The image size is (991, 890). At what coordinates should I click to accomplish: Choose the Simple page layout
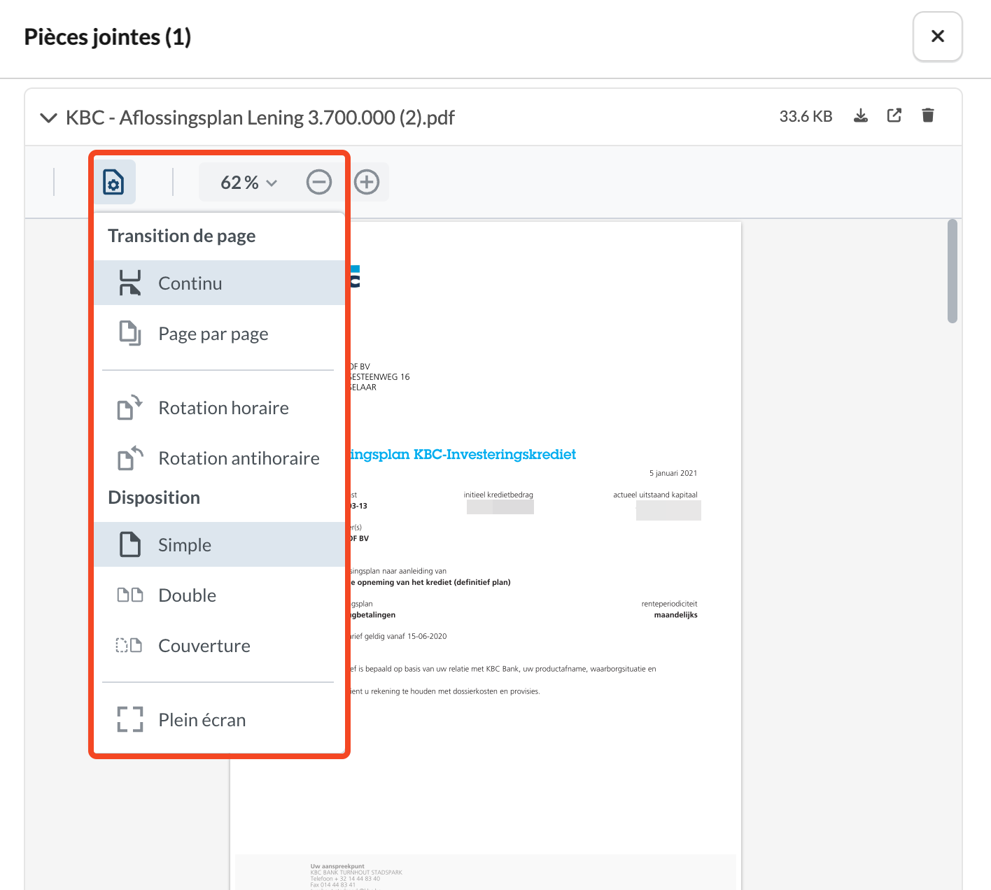(185, 545)
